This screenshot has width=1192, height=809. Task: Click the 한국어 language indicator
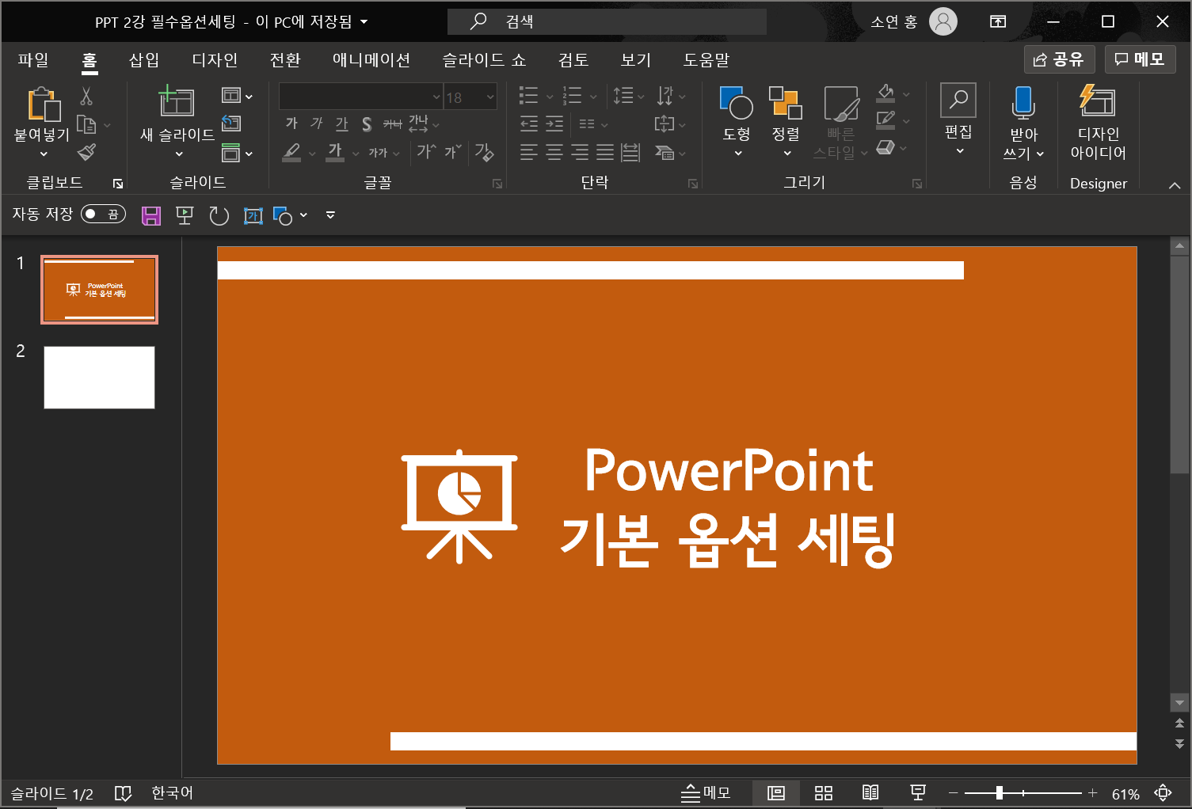pyautogui.click(x=172, y=792)
